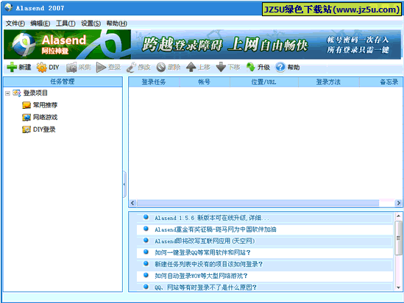This screenshot has height=303, width=404.
Task: Click the DIY登录 folder icon
Action: pyautogui.click(x=26, y=129)
